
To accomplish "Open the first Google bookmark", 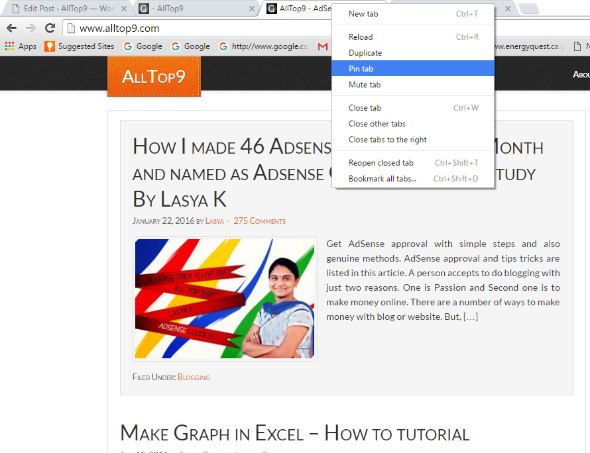I will tap(143, 46).
